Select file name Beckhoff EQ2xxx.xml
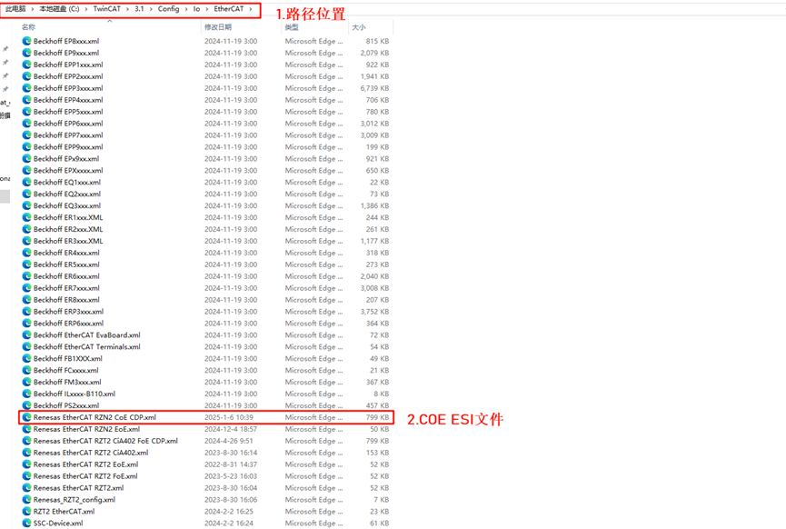The height and width of the screenshot is (529, 786). point(67,194)
